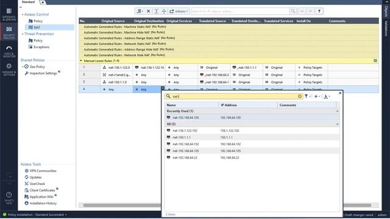Collapse the Recently Used group in picker
Image resolution: width=390 pixels, height=219 pixels.
click(337, 111)
